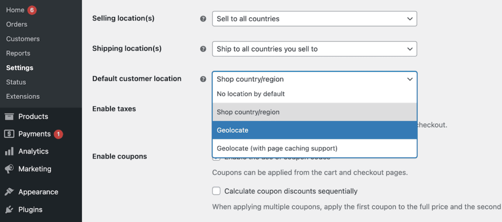The width and height of the screenshot is (502, 222).
Task: Select Geolocate (with page caching support)
Action: (x=314, y=148)
